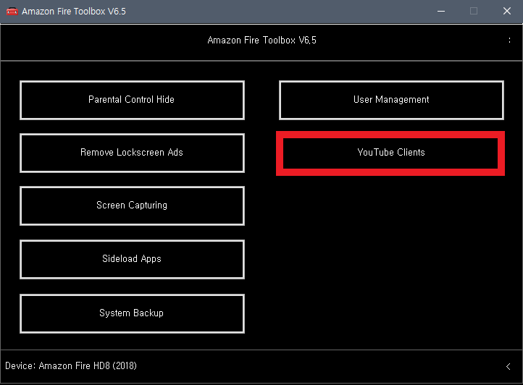Click the Amazon Fire Toolbox V6.5 header title
This screenshot has width=523, height=385.
tap(261, 41)
